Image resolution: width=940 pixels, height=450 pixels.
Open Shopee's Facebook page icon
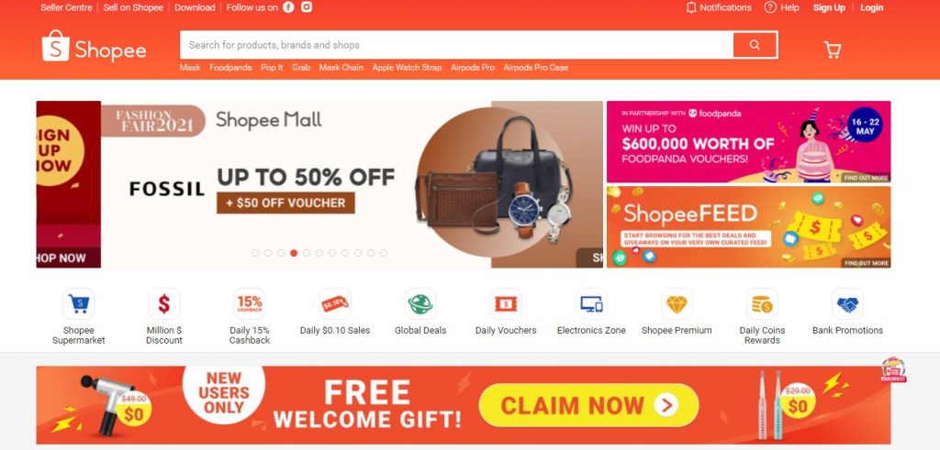coord(288,7)
